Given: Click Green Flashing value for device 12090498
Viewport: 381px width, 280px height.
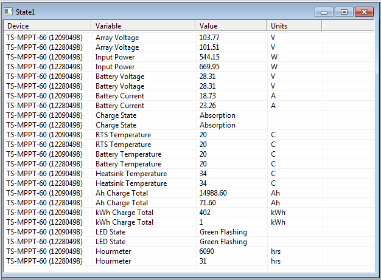Looking at the screenshot, I should coord(223,232).
